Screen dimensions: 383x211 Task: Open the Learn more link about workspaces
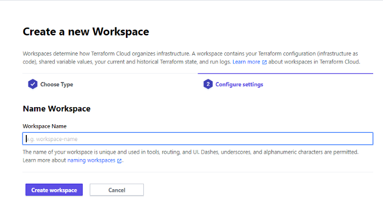click(x=246, y=62)
